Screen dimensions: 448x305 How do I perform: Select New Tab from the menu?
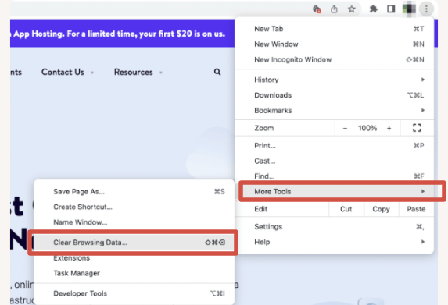pos(335,29)
